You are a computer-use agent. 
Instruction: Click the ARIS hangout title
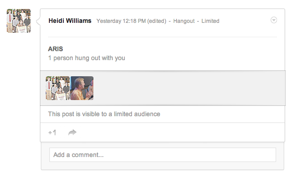point(55,49)
